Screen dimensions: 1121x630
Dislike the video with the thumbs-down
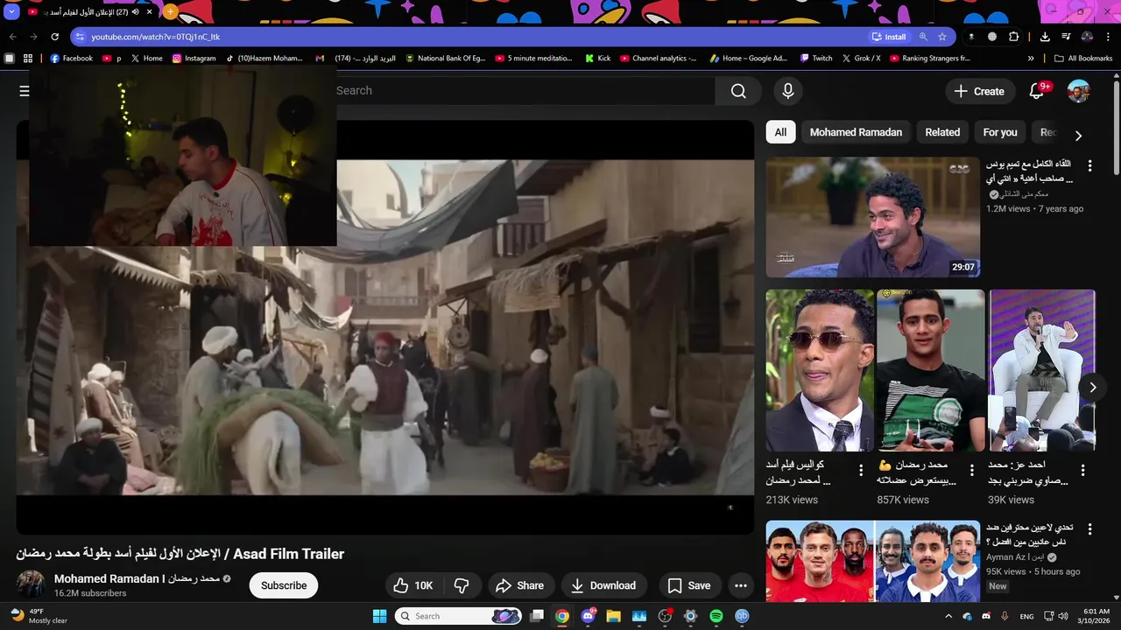click(462, 585)
